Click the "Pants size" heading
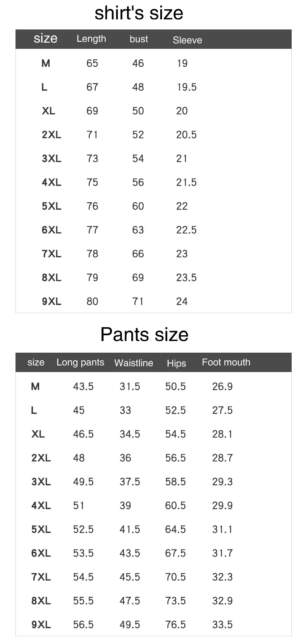Screen dimensions: 306x641 (144, 334)
